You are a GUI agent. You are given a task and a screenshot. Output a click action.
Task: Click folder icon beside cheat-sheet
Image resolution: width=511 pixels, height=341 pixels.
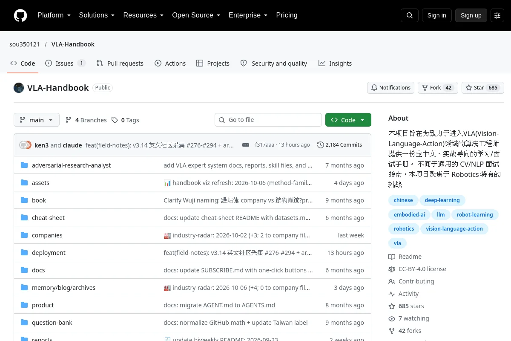point(24,218)
